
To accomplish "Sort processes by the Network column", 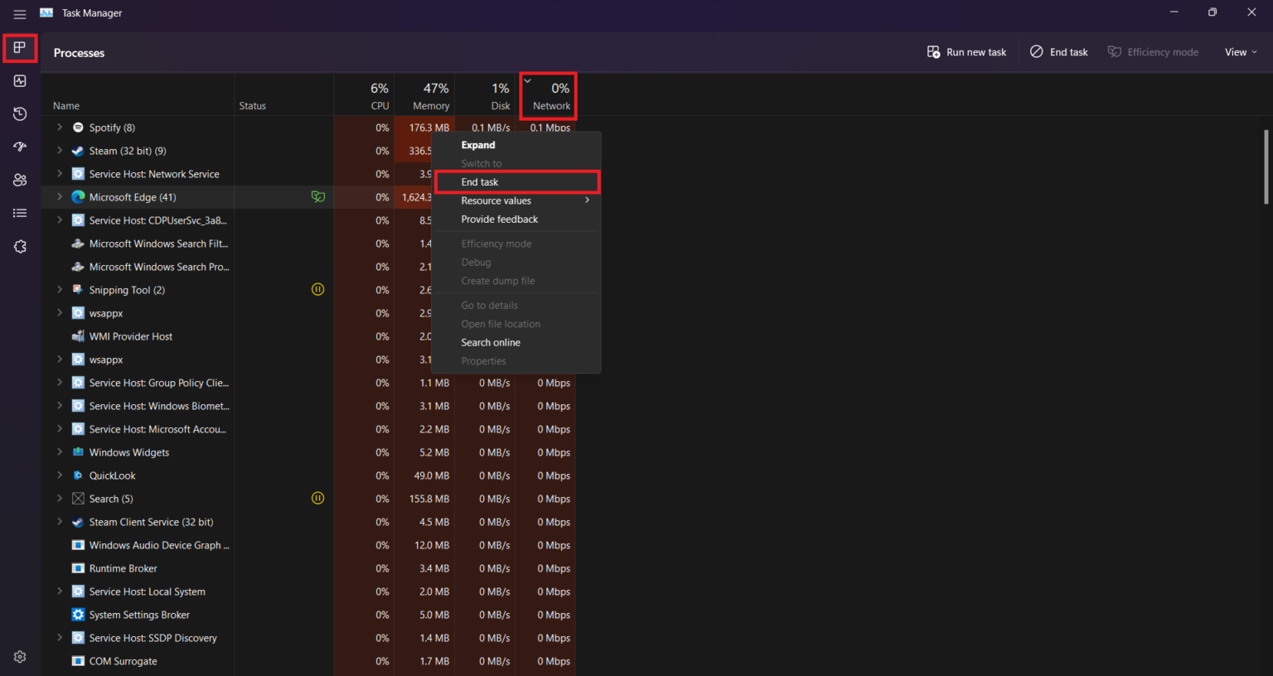I will pyautogui.click(x=548, y=96).
